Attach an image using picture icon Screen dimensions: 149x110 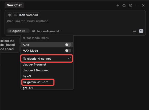coord(135,31)
